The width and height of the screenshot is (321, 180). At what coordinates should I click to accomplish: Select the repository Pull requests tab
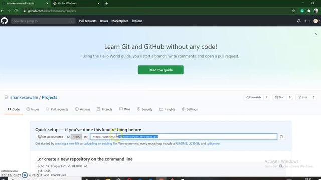click(x=57, y=109)
